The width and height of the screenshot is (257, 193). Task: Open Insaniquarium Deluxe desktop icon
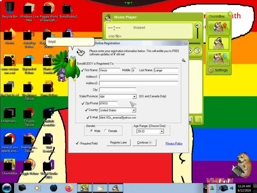pyautogui.click(x=29, y=143)
